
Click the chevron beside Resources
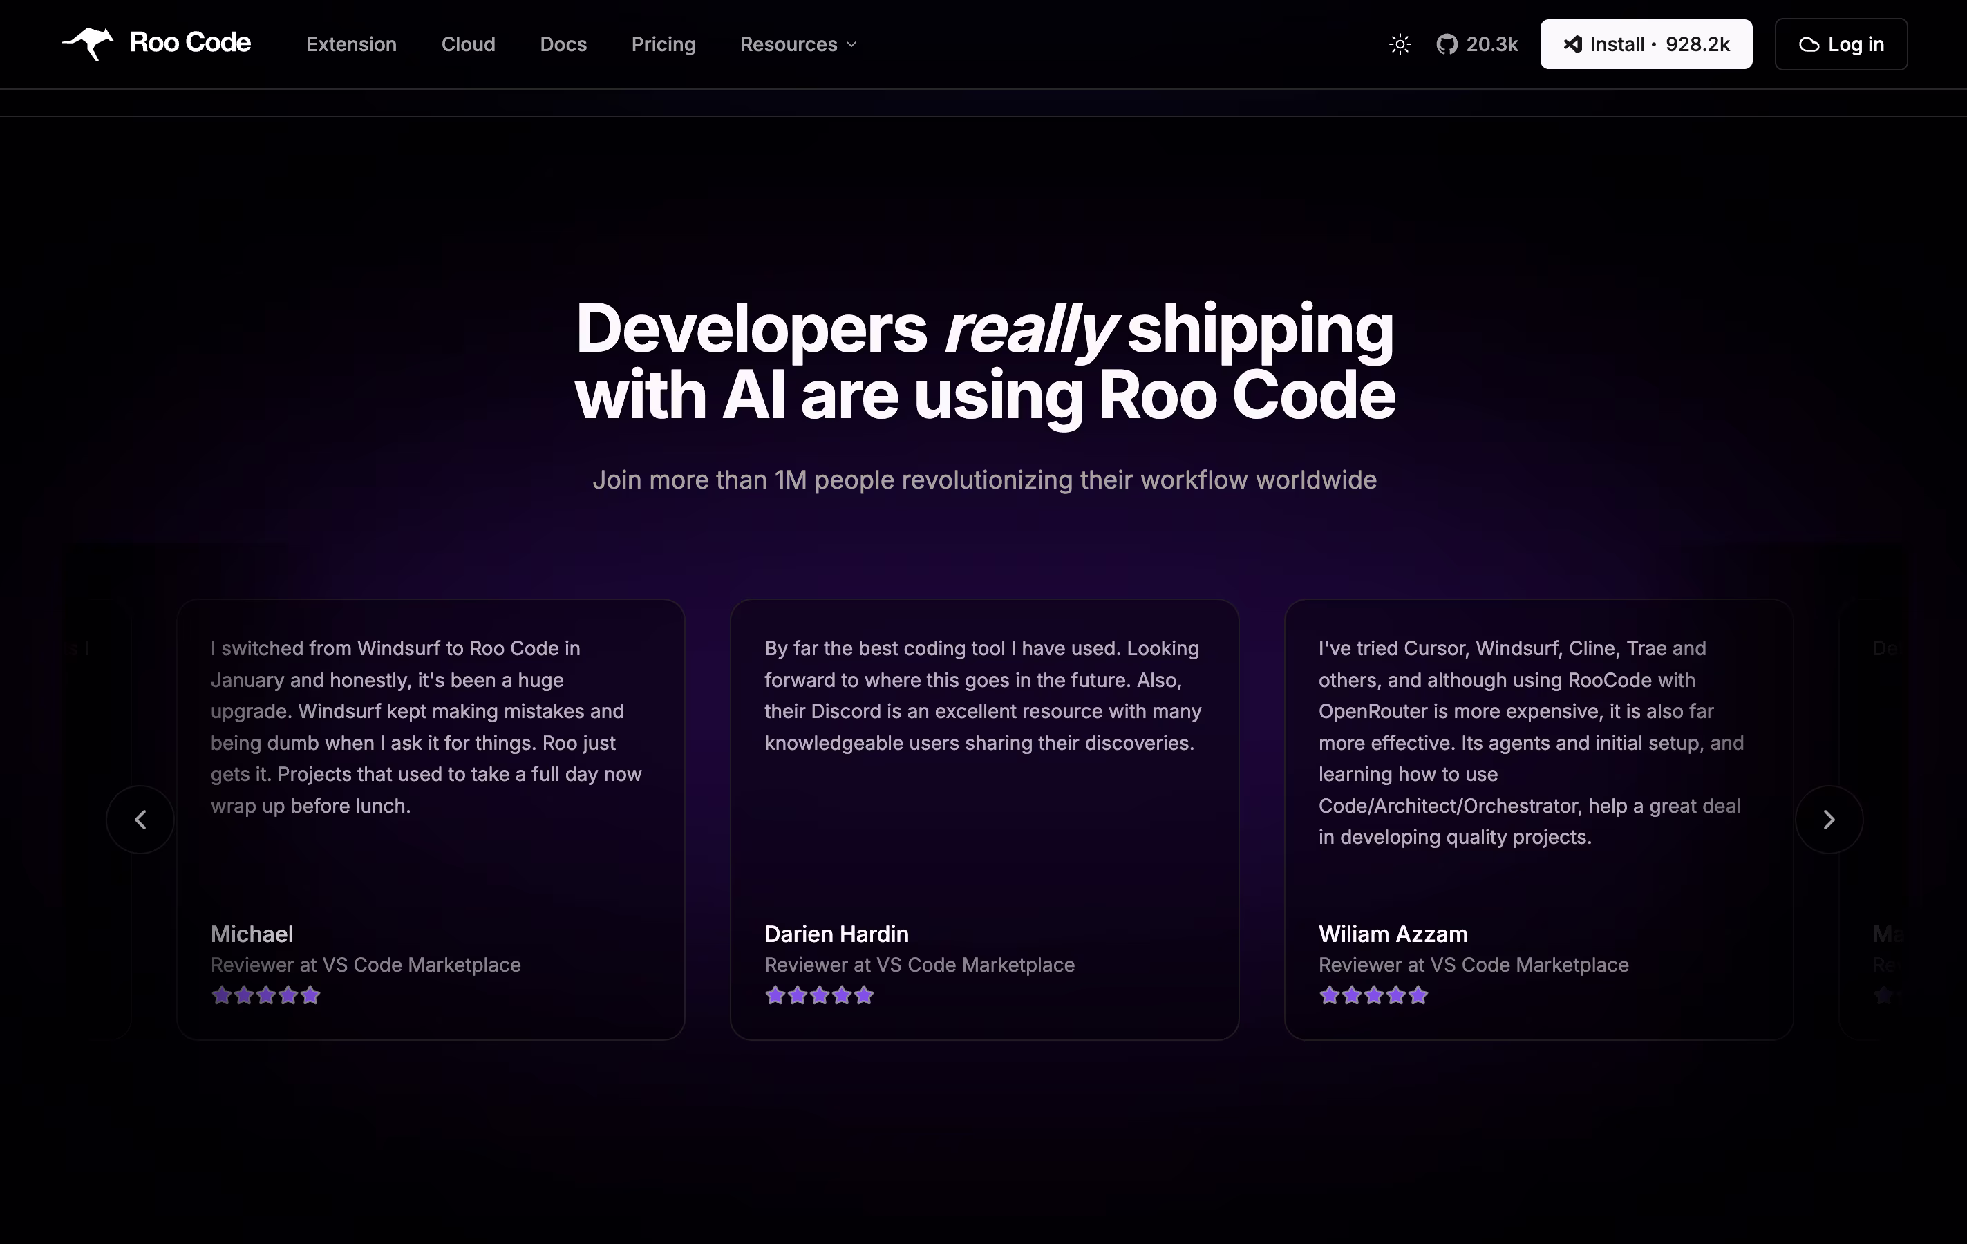(x=852, y=45)
